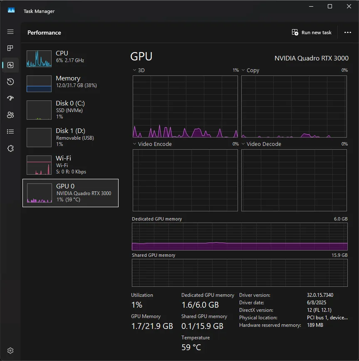This screenshot has width=359, height=361.
Task: Click the Dedicated GPU memory graph
Action: click(x=239, y=236)
